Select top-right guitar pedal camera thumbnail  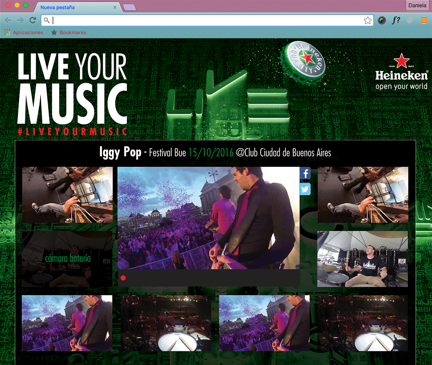363,194
